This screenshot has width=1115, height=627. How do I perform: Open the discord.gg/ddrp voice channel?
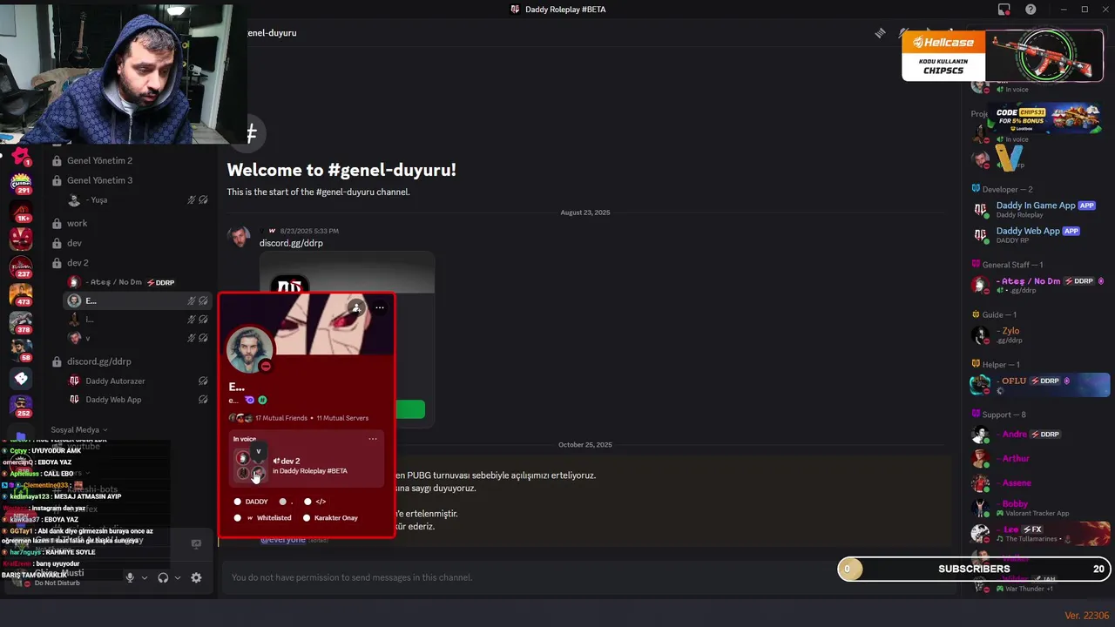pos(131,361)
